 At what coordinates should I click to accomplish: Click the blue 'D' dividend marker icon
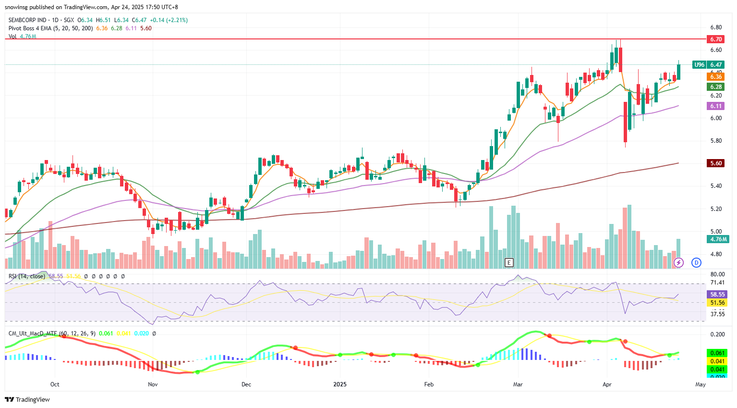pyautogui.click(x=697, y=262)
